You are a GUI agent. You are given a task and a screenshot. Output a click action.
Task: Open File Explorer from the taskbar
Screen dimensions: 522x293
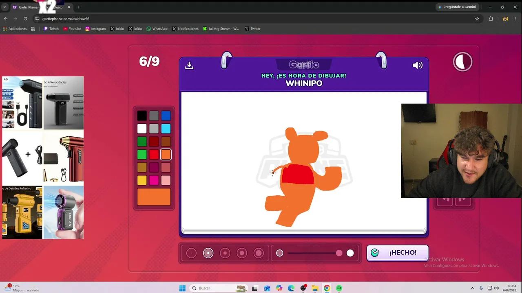pos(315,288)
